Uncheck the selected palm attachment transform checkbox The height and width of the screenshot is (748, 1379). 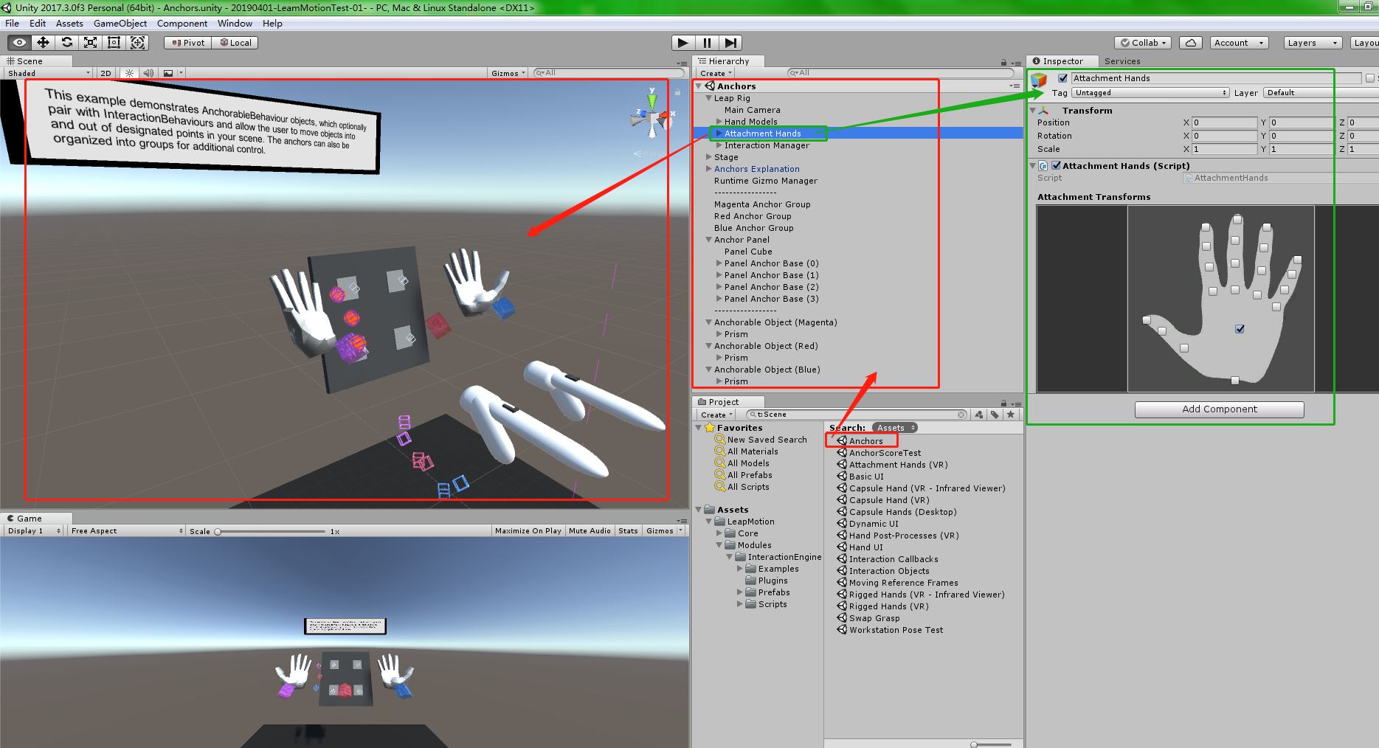click(x=1239, y=329)
